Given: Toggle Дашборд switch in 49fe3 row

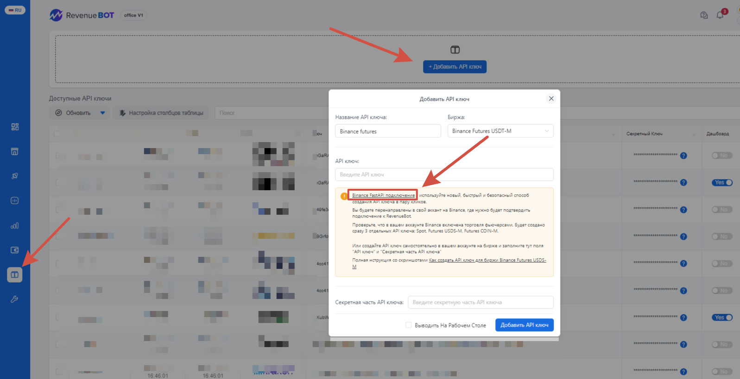Looking at the screenshot, I should click(722, 210).
